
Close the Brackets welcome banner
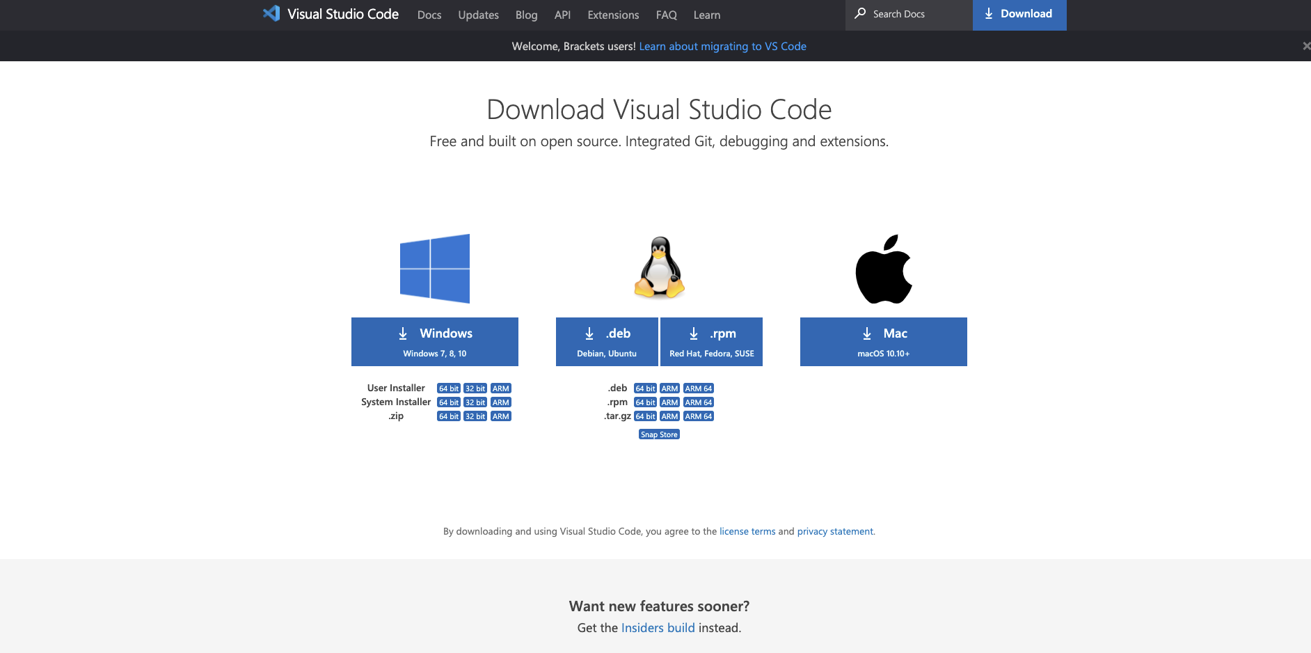point(1306,46)
